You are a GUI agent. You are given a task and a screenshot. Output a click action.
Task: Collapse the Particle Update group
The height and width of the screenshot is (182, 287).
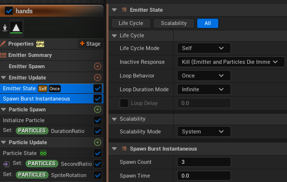click(3, 142)
